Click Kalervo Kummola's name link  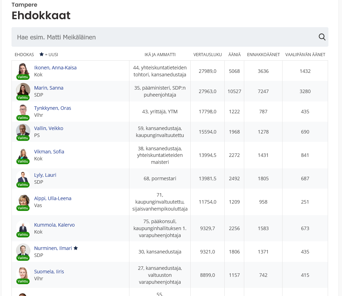coord(54,225)
